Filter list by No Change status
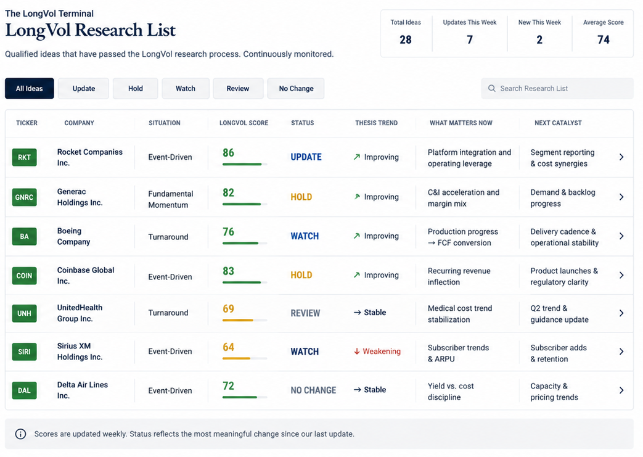643x457 pixels. coord(296,88)
